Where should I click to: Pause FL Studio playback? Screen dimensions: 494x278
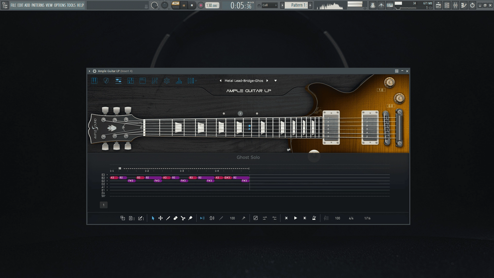pyautogui.click(x=184, y=5)
